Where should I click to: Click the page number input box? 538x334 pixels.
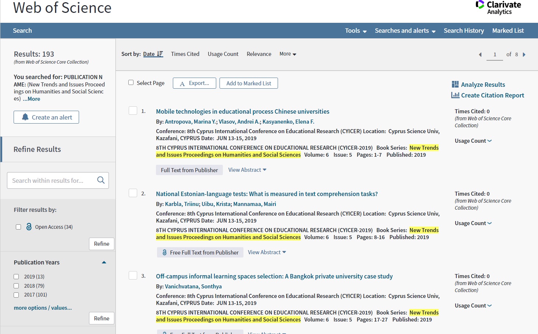click(495, 54)
